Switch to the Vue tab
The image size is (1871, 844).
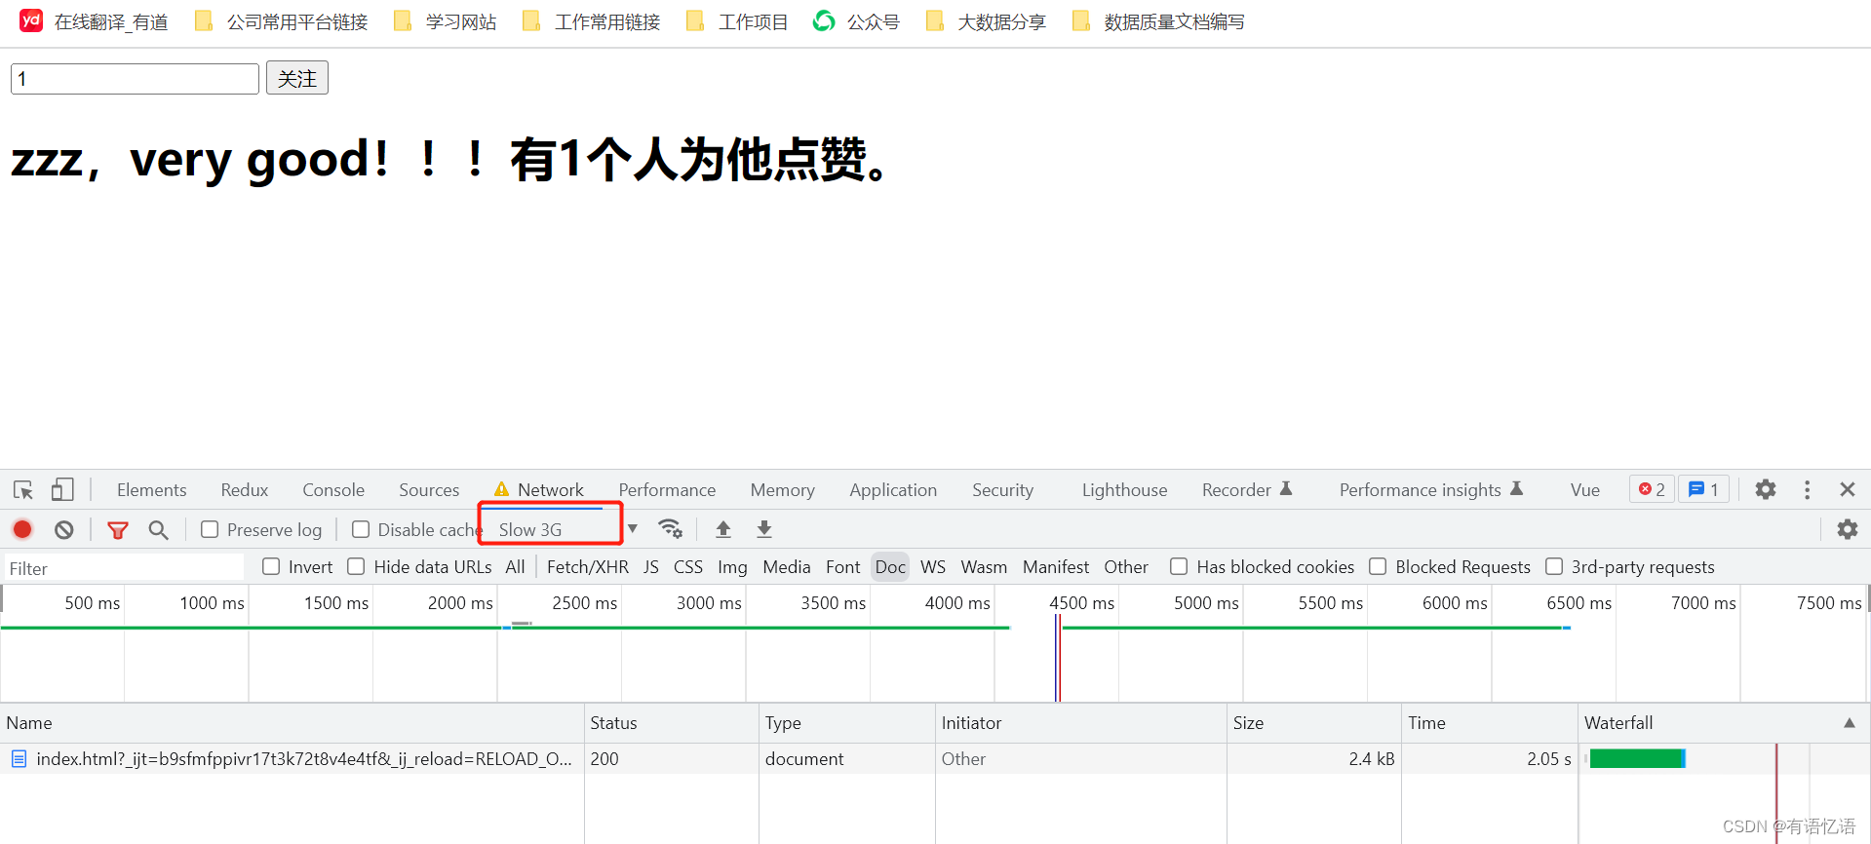coord(1584,489)
